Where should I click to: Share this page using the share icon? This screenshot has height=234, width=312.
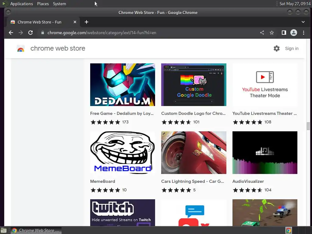point(262,33)
